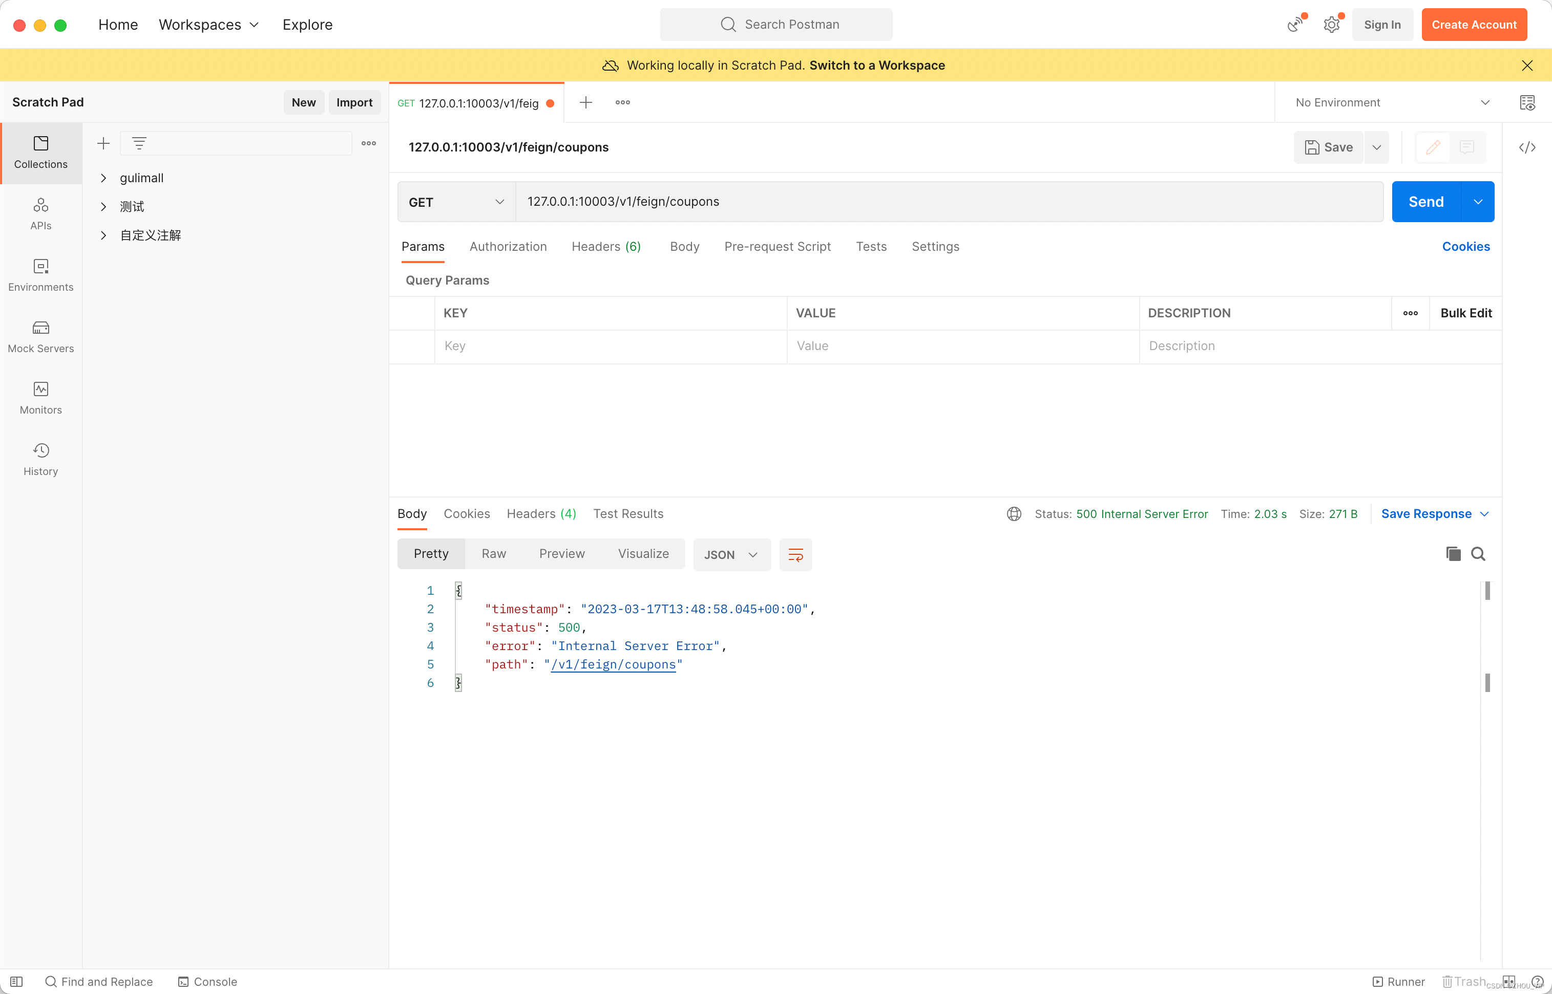This screenshot has height=994, width=1552.
Task: Open Explore page
Action: [x=307, y=25]
